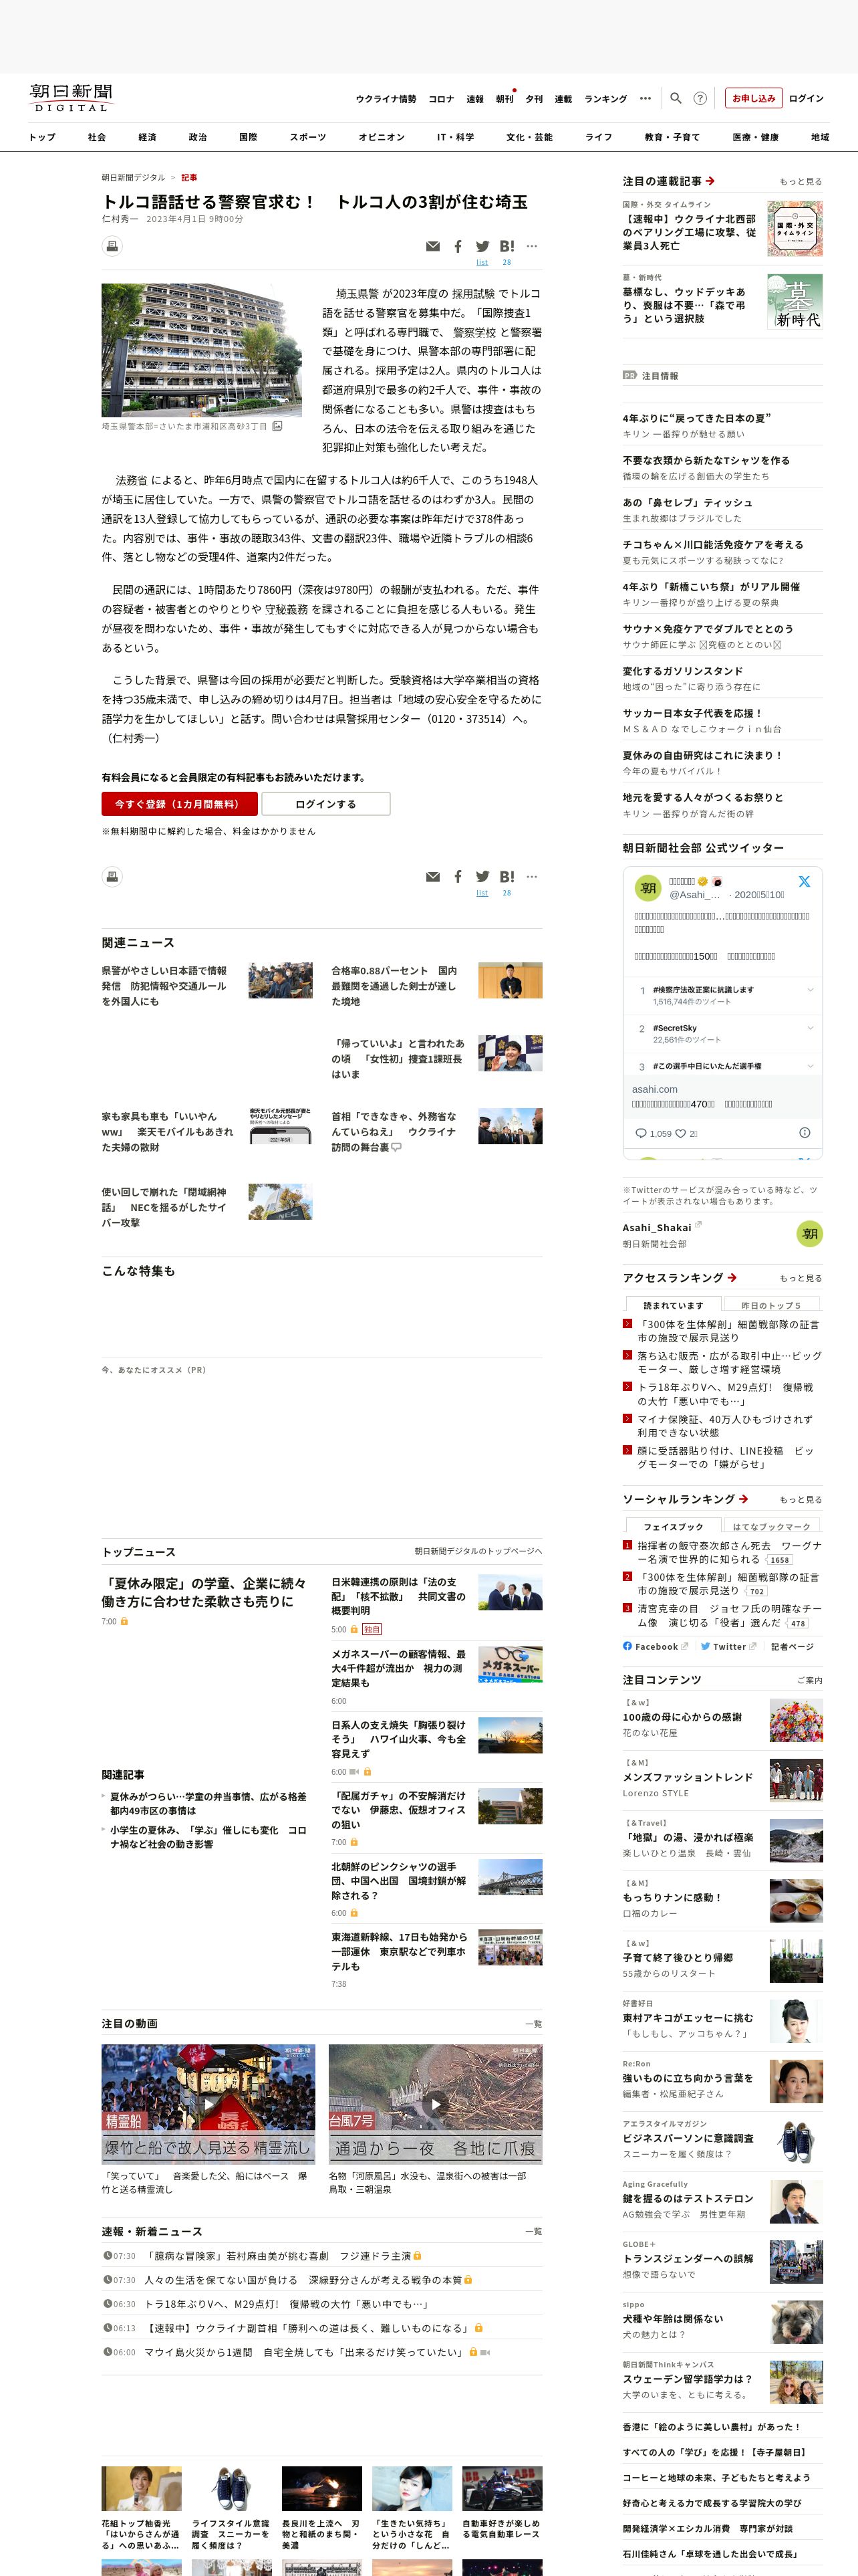Screen dimensions: 858x2576
Task: Open related story on 楽天モバイル
Action: tap(168, 1131)
